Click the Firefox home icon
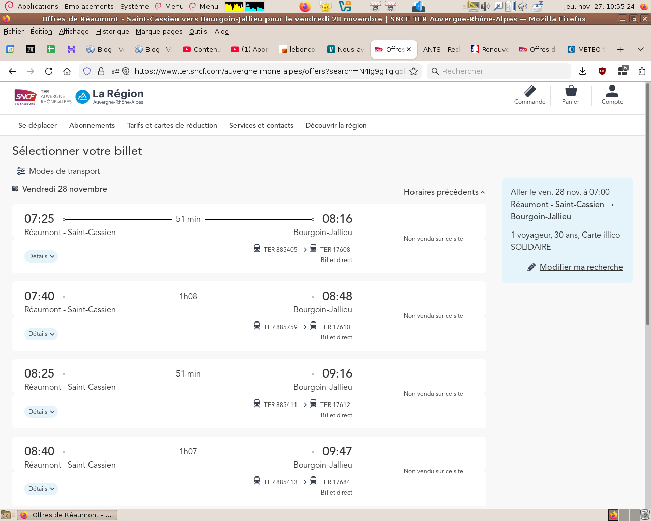This screenshot has height=521, width=651. click(67, 71)
